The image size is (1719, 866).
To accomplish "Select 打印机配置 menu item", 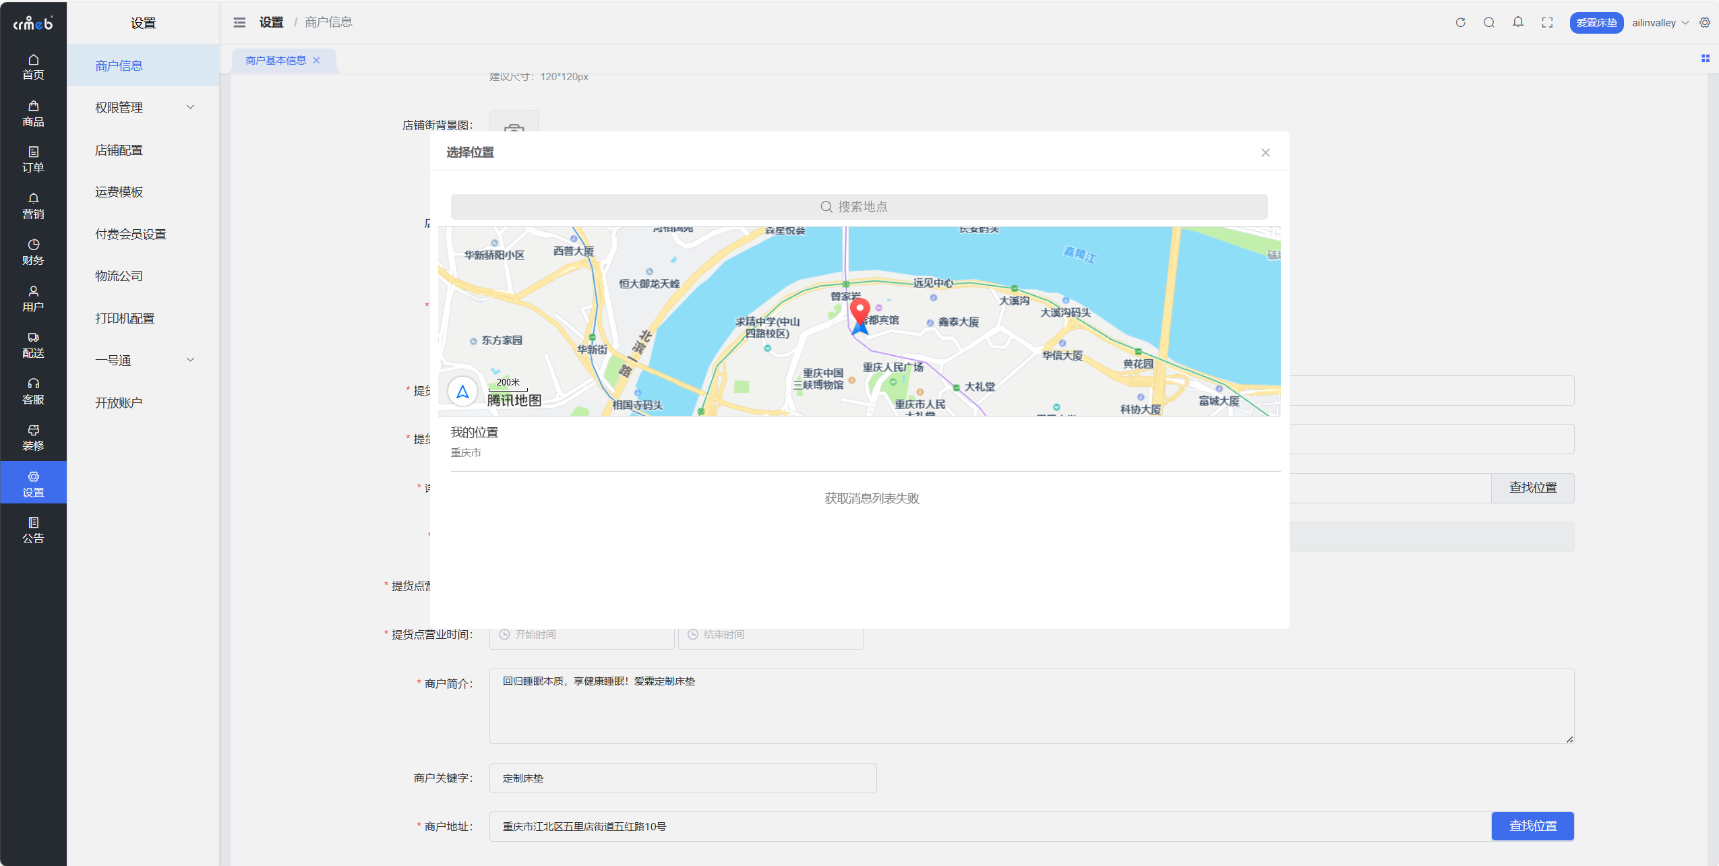I will pyautogui.click(x=143, y=318).
